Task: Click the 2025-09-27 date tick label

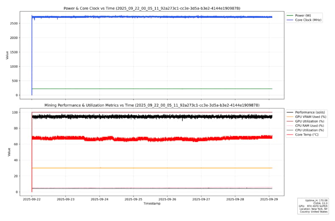Action: click(x=201, y=199)
